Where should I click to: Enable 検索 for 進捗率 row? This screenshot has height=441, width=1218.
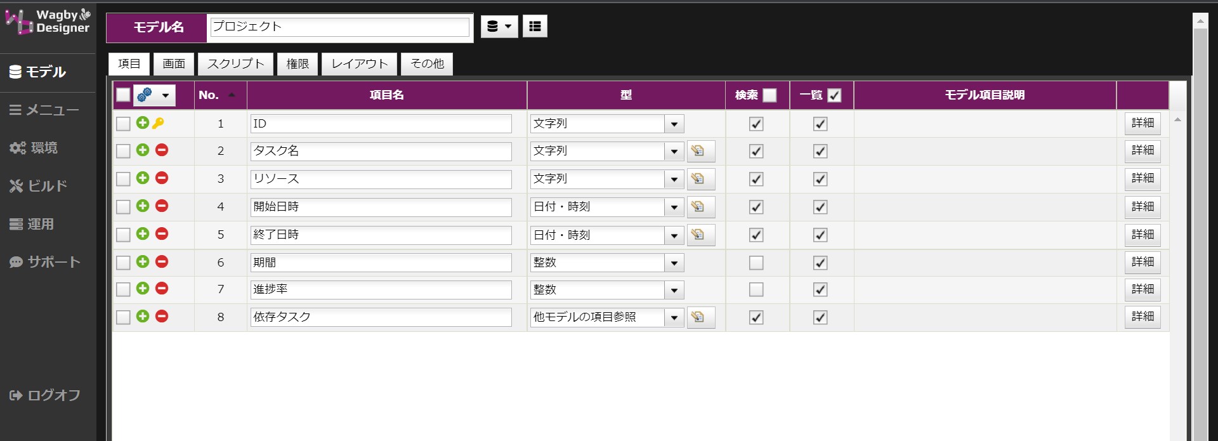point(756,290)
